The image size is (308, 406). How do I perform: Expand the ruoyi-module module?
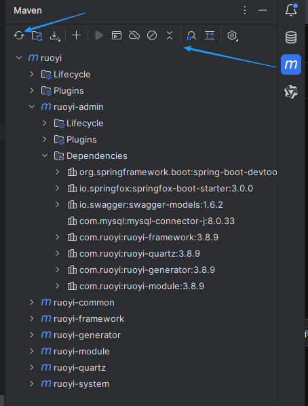pos(32,352)
